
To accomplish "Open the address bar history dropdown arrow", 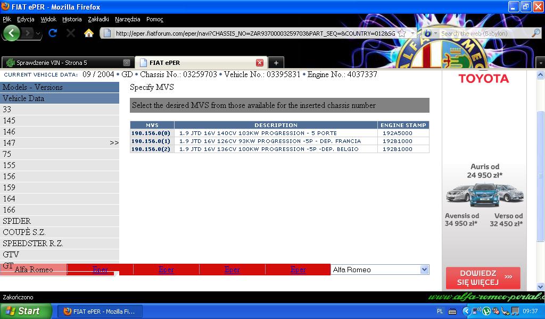I will click(x=412, y=33).
